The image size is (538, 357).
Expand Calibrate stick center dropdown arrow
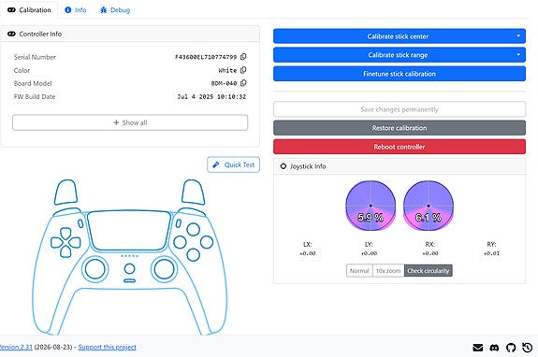[x=518, y=36]
